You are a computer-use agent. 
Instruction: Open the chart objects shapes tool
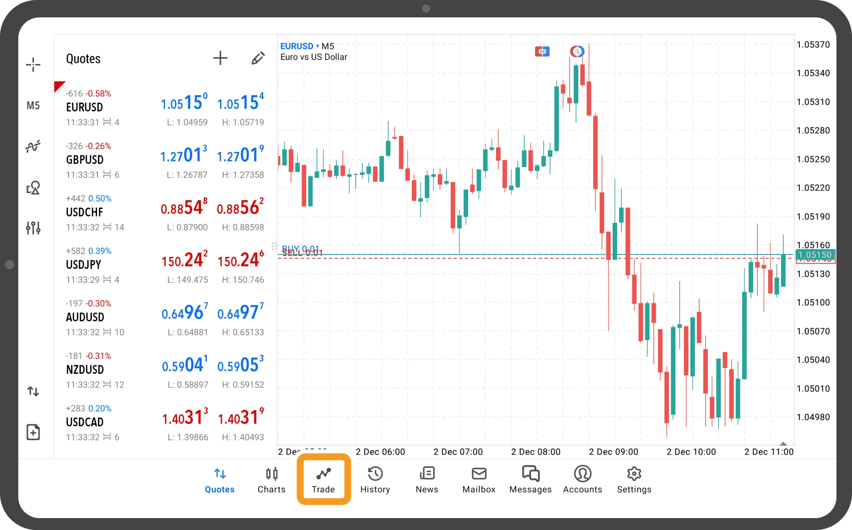(x=33, y=188)
